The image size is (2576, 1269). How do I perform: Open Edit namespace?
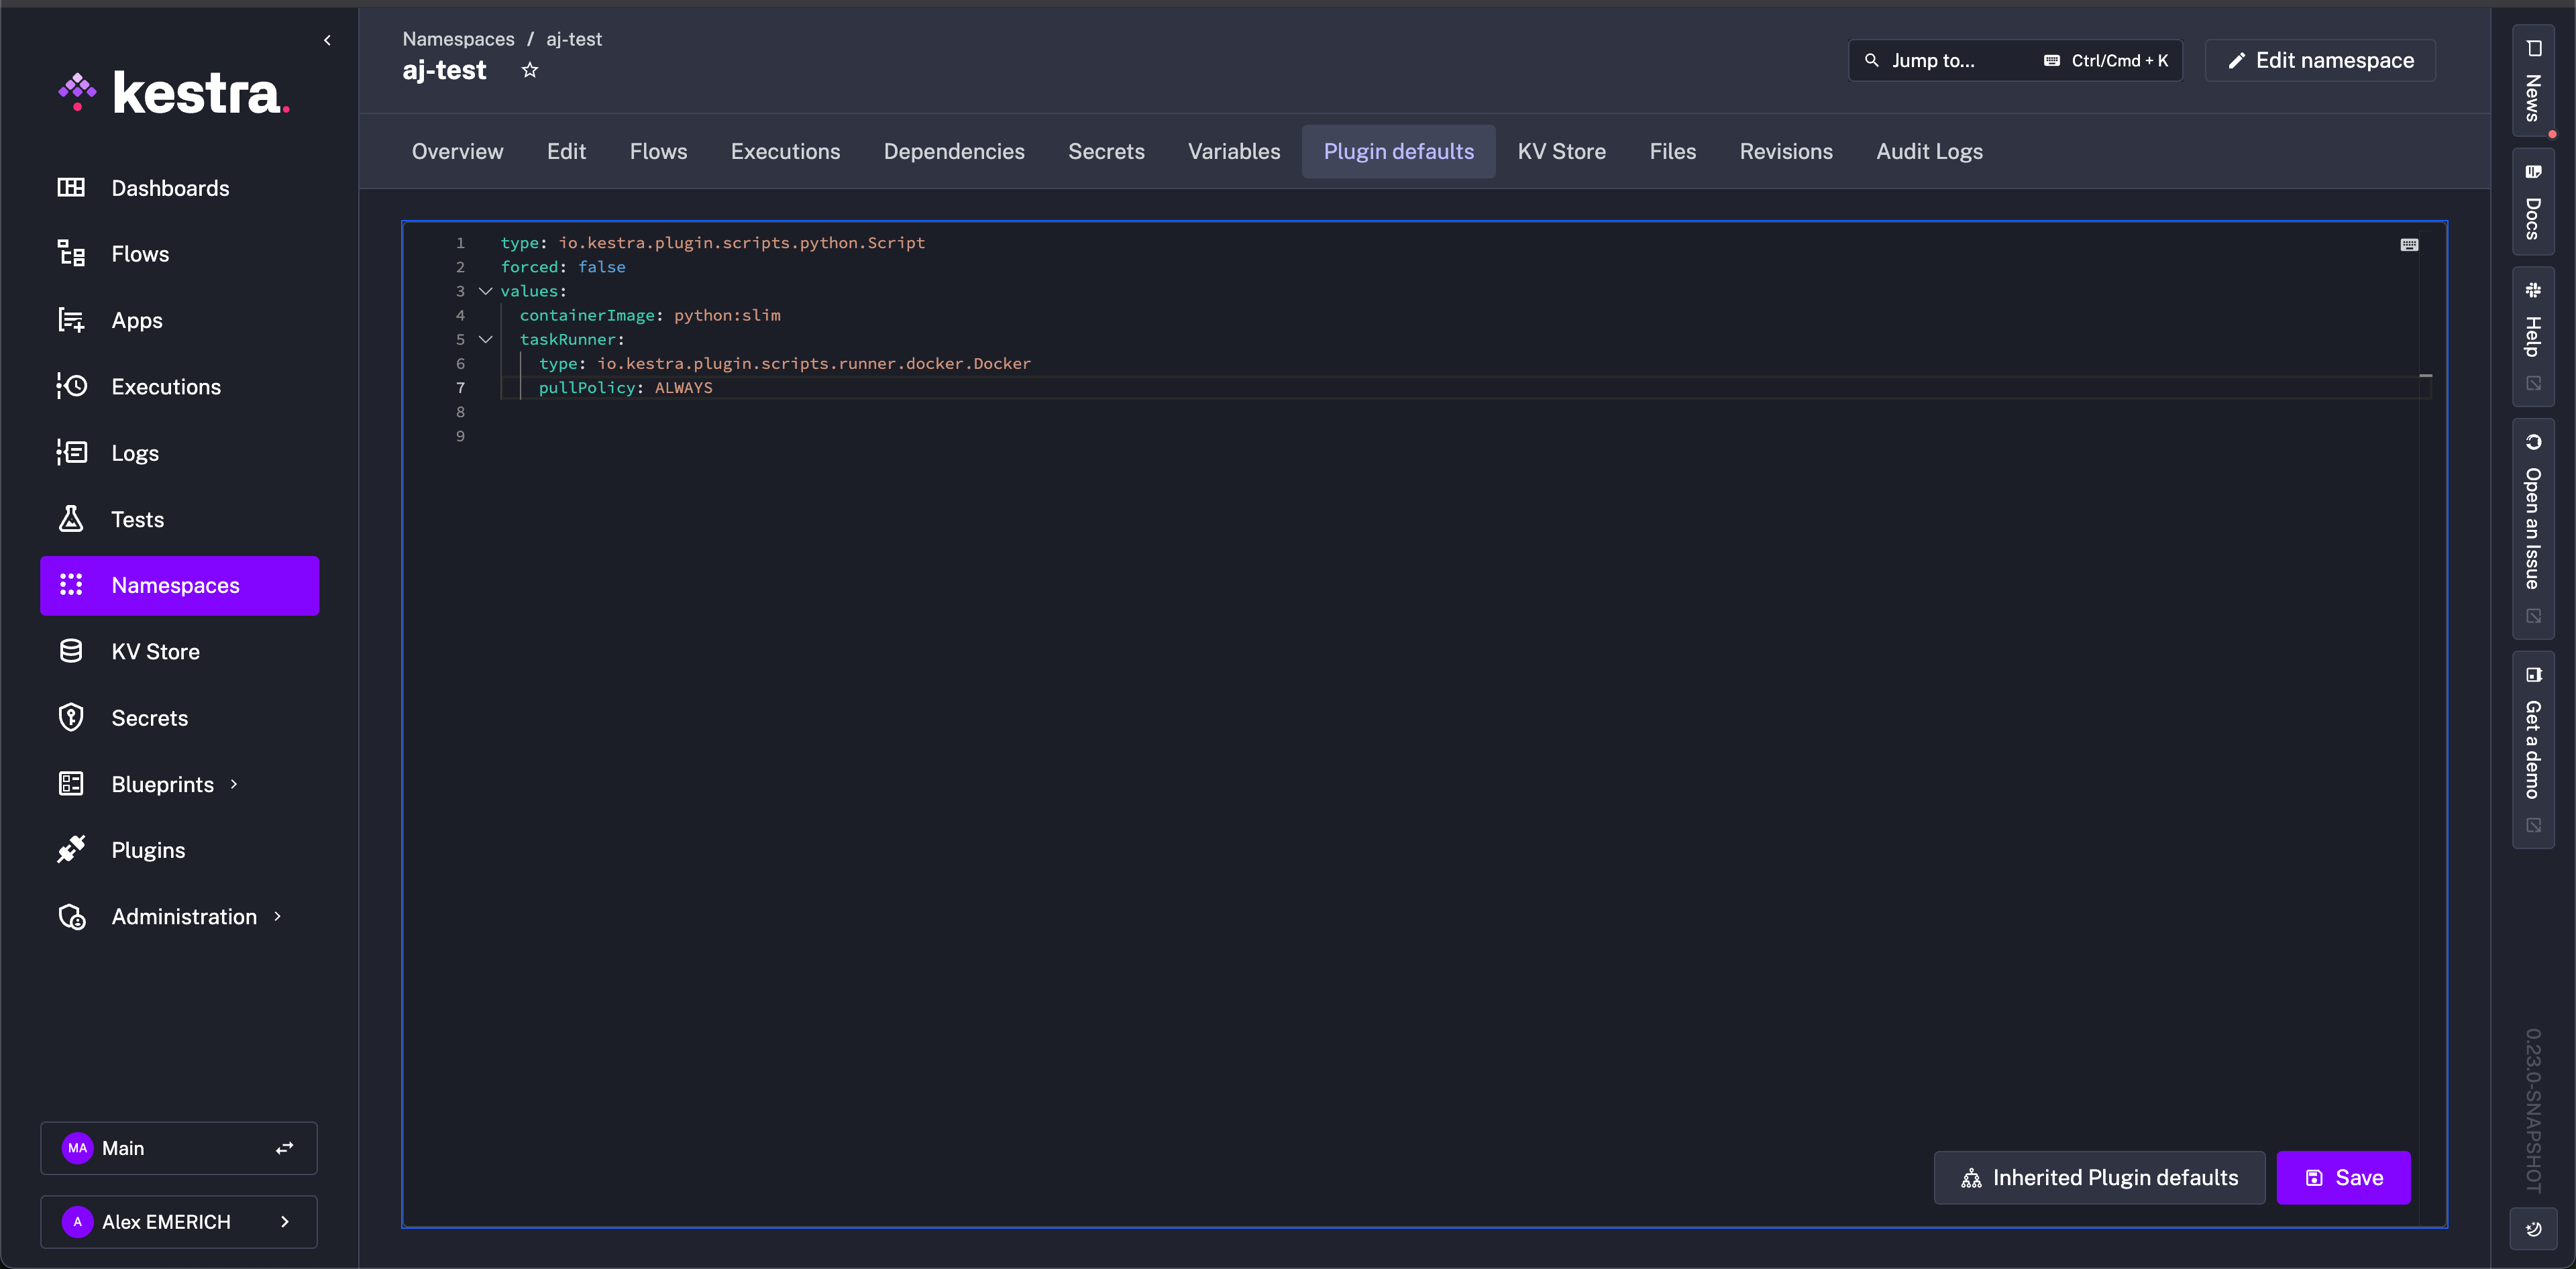(2319, 60)
